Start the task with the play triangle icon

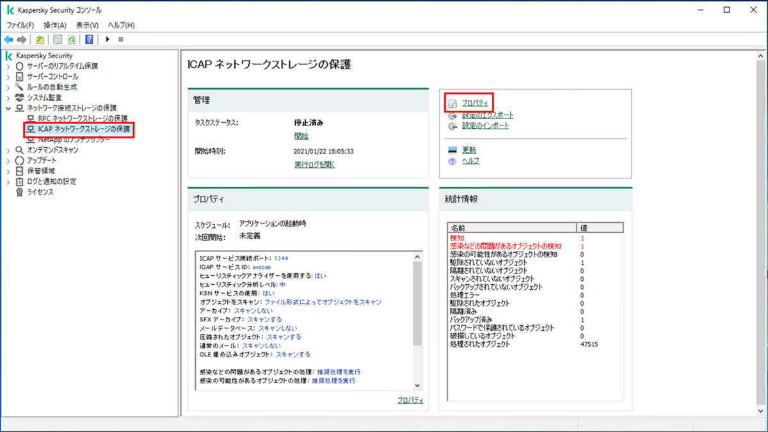point(108,39)
